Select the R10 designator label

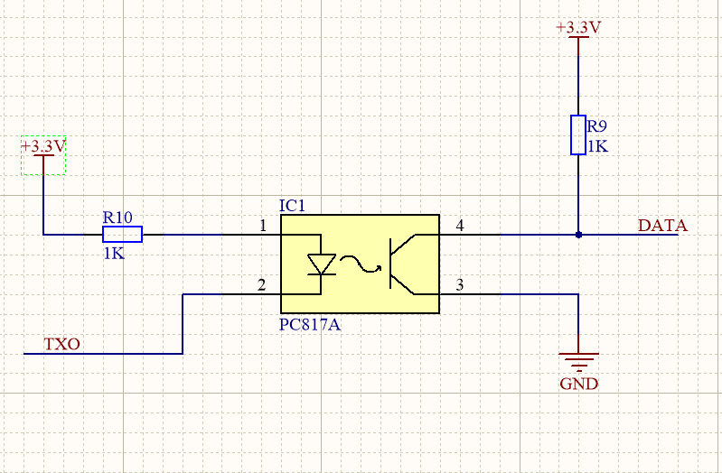click(x=117, y=217)
